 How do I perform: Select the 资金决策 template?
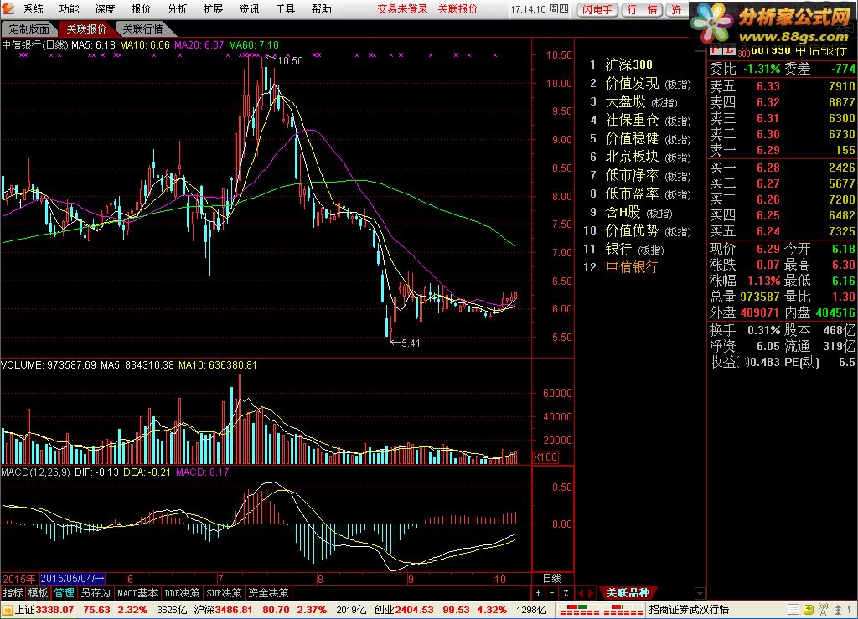coord(268,593)
